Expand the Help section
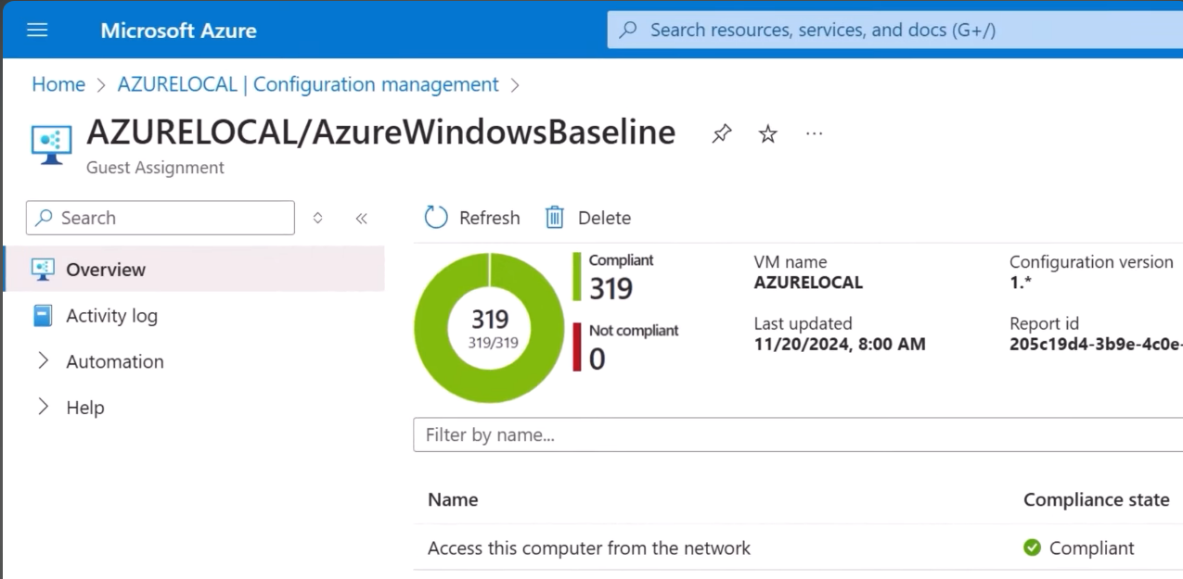The image size is (1183, 579). click(x=43, y=408)
